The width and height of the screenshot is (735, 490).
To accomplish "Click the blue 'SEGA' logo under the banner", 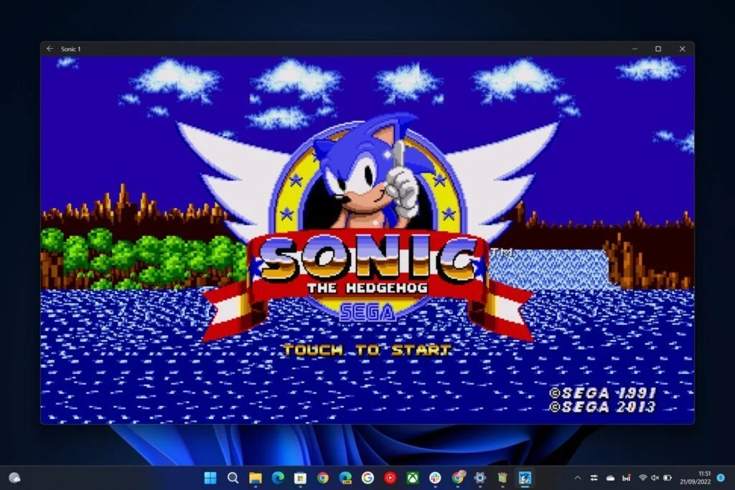I will 367,313.
